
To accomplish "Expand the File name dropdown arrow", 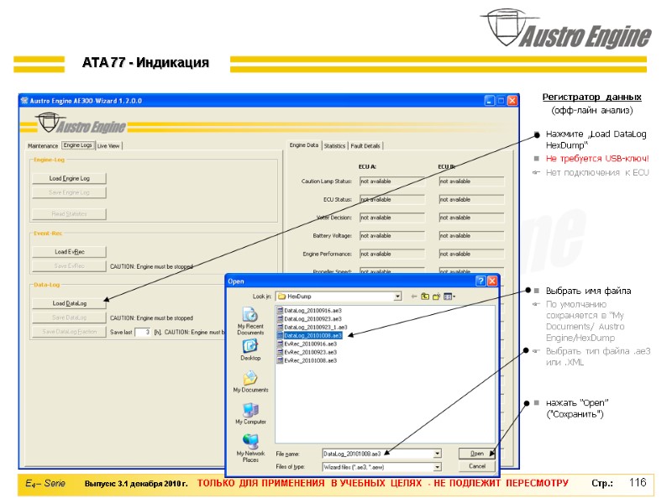I will 437,454.
